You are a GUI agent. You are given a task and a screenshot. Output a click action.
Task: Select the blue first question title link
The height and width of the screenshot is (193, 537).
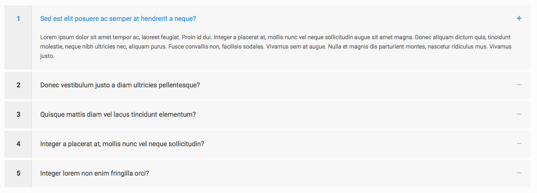click(x=118, y=19)
